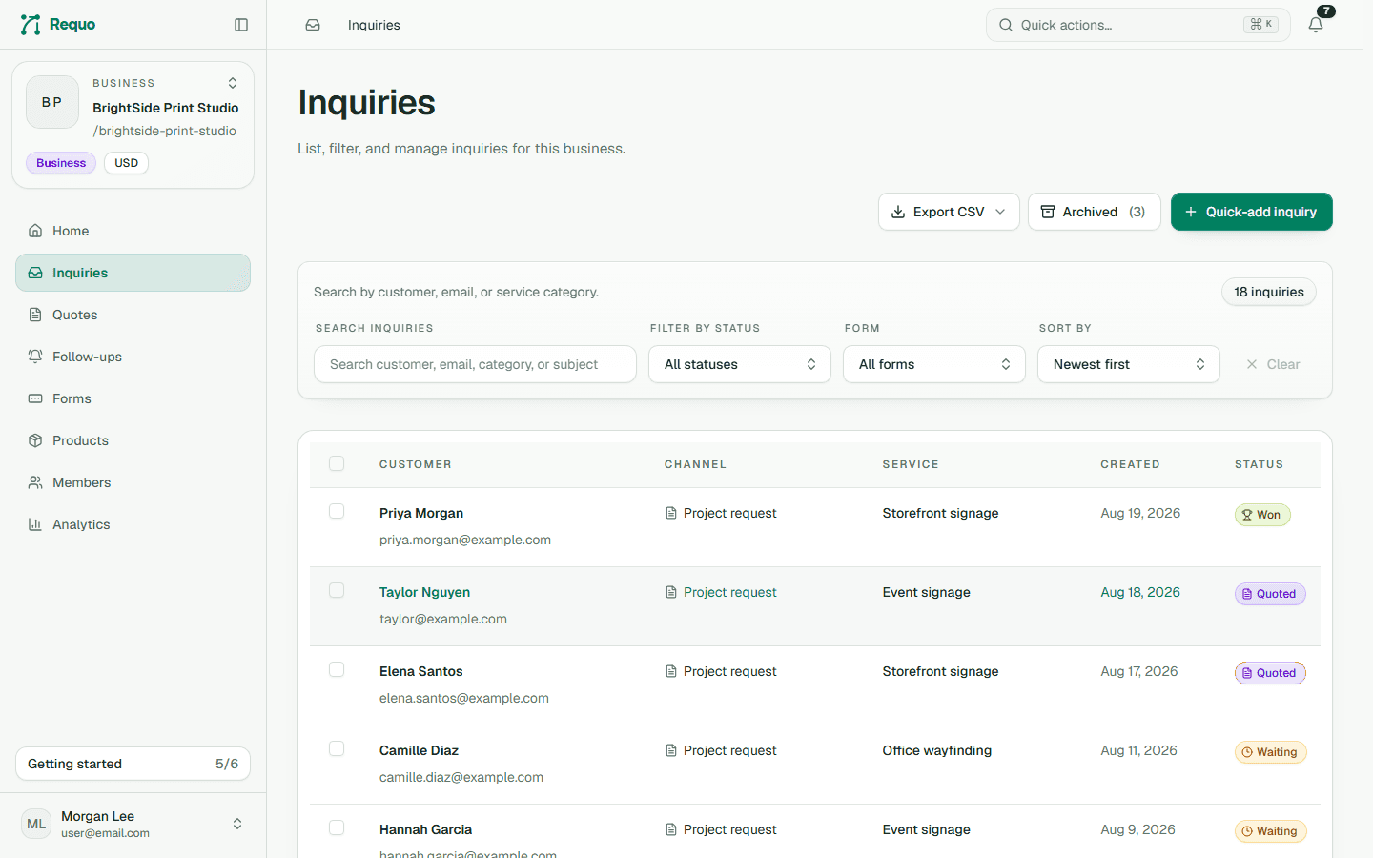Go to Home in the sidebar
Viewport: 1373px width, 858px height.
(133, 231)
